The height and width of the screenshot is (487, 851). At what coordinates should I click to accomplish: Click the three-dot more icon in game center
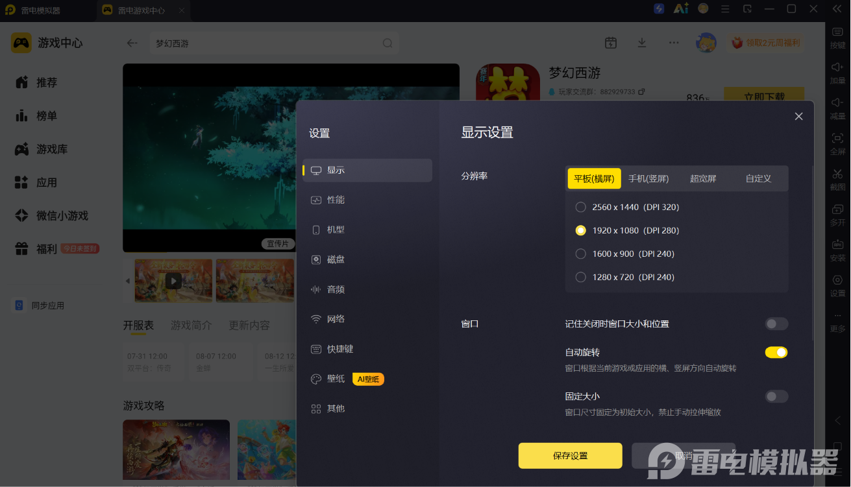674,43
